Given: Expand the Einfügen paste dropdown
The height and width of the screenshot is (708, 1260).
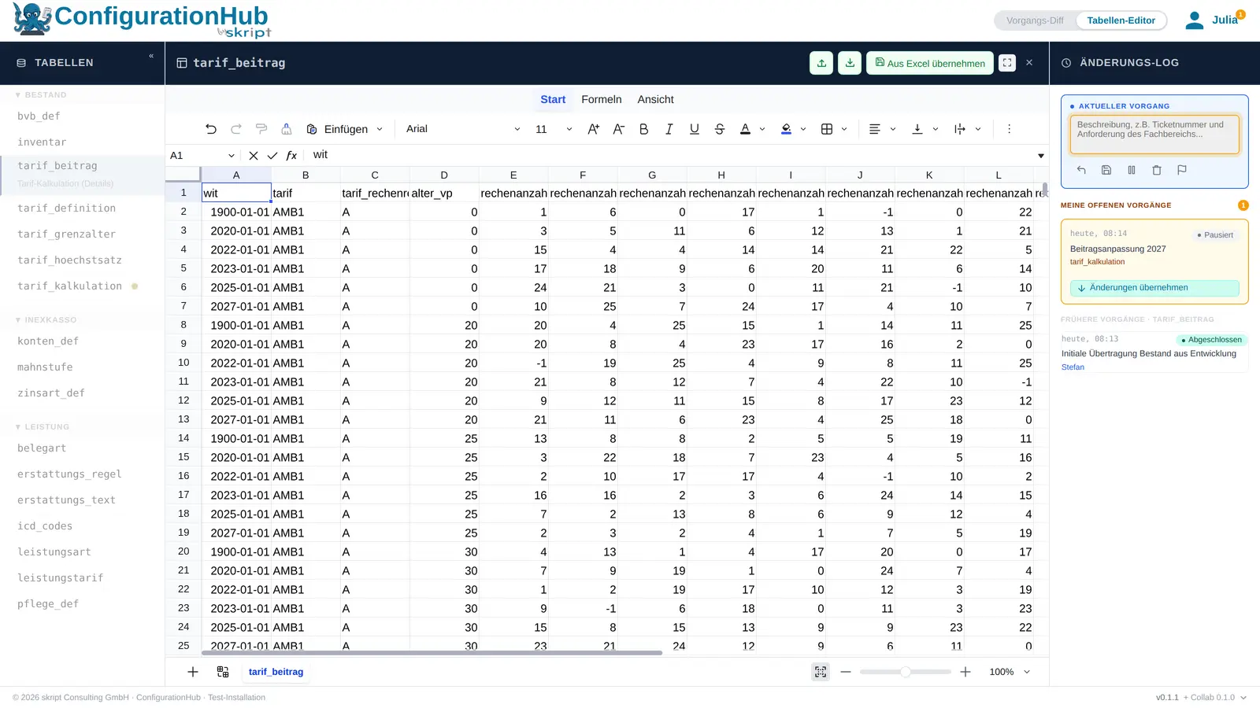Looking at the screenshot, I should 380,129.
